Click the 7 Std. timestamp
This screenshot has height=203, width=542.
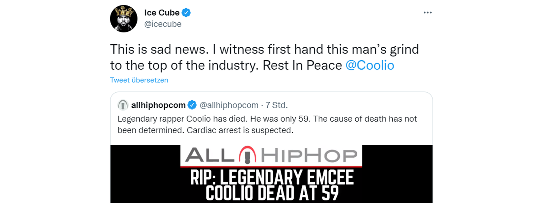coord(276,105)
